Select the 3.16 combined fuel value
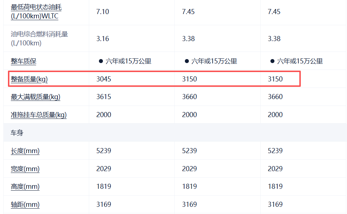The width and height of the screenshot is (347, 214). [x=103, y=39]
